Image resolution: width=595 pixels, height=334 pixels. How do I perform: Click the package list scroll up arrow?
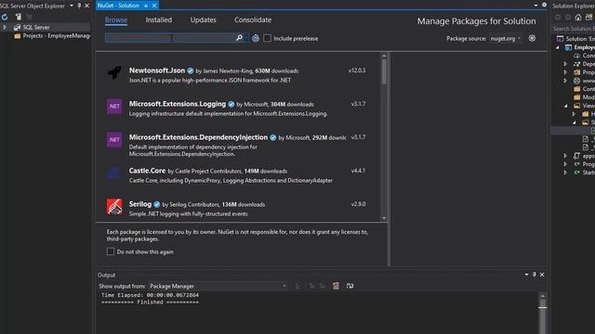pos(384,56)
